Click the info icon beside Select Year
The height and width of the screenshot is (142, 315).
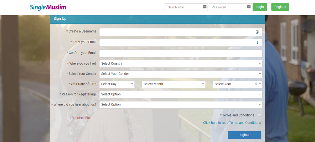(256, 84)
